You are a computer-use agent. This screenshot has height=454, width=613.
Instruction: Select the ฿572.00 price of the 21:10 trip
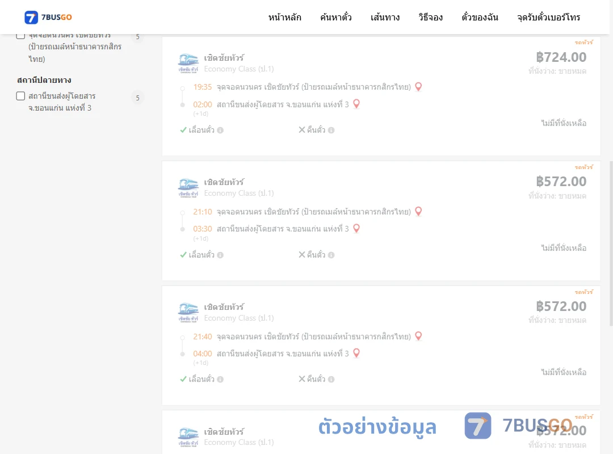[561, 182]
